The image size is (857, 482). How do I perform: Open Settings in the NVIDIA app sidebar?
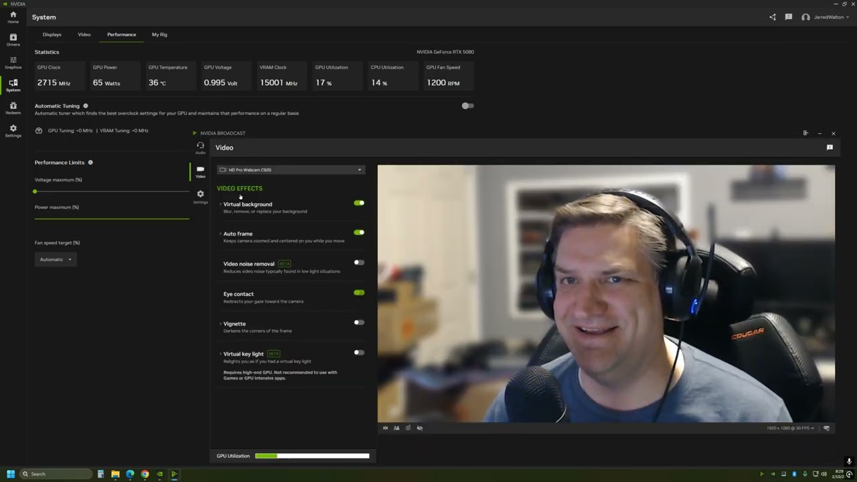(13, 131)
